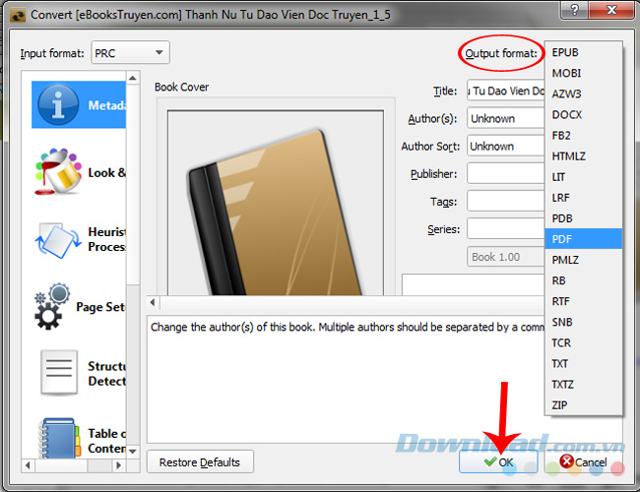Viewport: 640px width, 492px height.
Task: Close the Convert dialog window
Action: 611,10
